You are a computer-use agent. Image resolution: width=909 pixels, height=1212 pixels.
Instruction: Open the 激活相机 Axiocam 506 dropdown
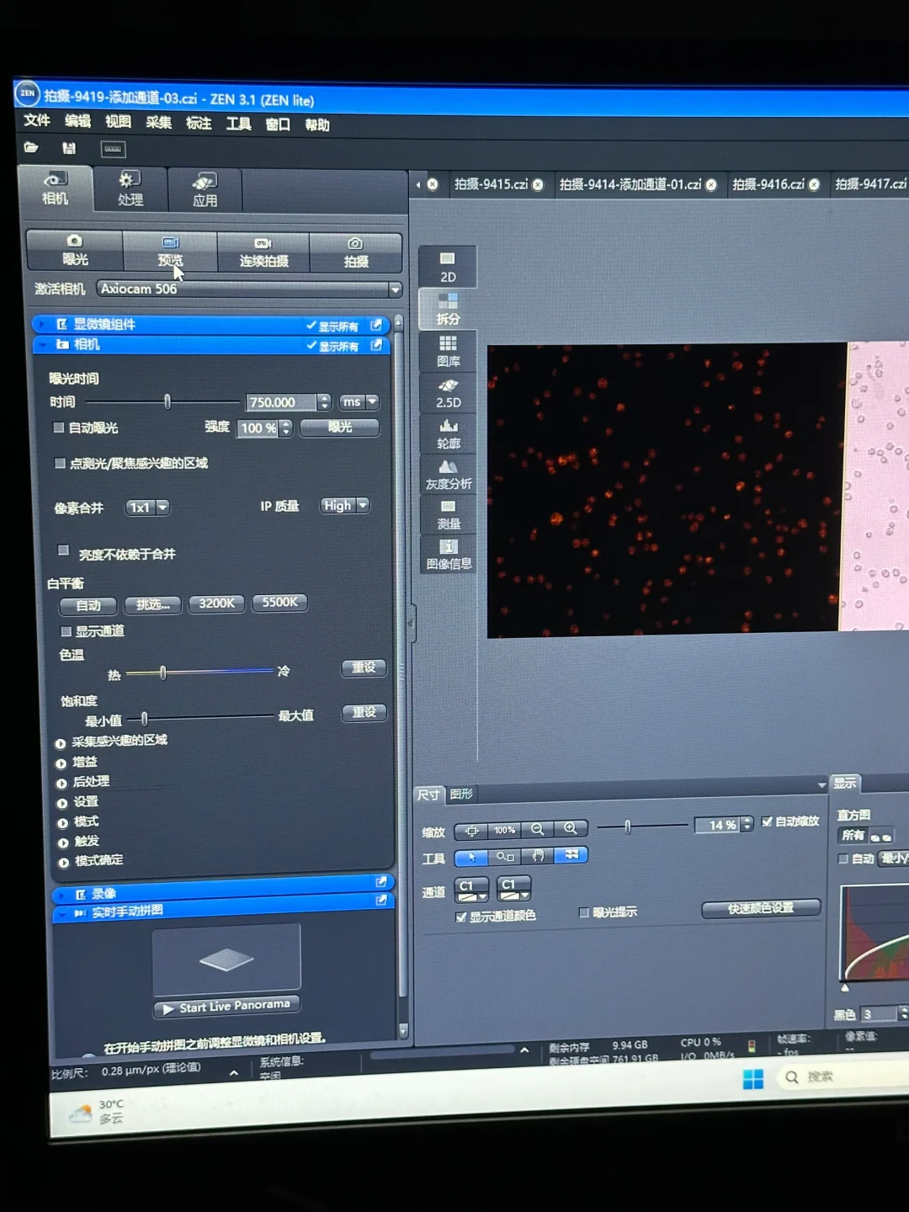[394, 290]
